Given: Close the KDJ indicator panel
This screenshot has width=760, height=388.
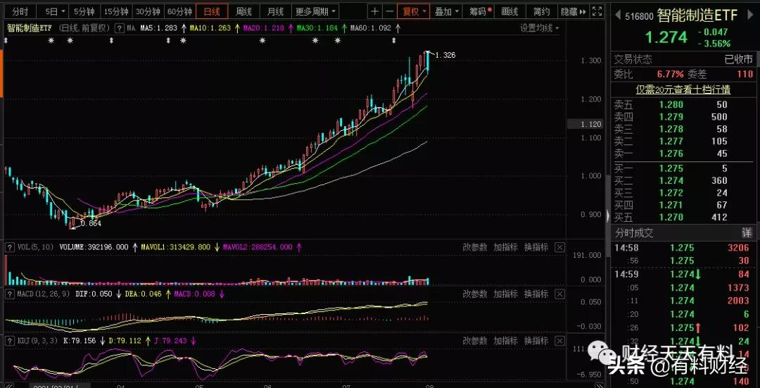Looking at the screenshot, I should (559, 341).
